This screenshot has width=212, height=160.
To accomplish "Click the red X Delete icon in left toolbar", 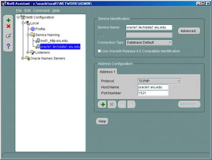I will [x=8, y=26].
